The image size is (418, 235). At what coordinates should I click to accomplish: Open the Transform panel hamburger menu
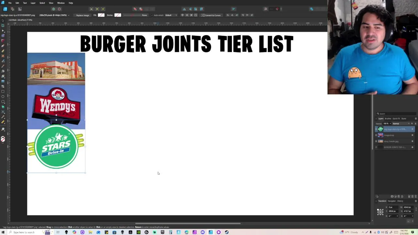pyautogui.click(x=415, y=201)
